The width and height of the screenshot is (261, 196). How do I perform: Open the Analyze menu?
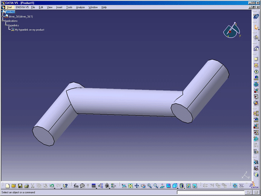pyautogui.click(x=80, y=7)
